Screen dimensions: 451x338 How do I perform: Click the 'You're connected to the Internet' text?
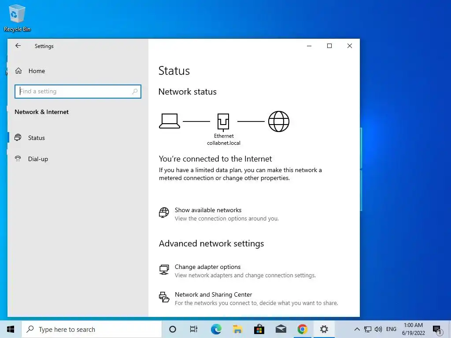(x=215, y=159)
